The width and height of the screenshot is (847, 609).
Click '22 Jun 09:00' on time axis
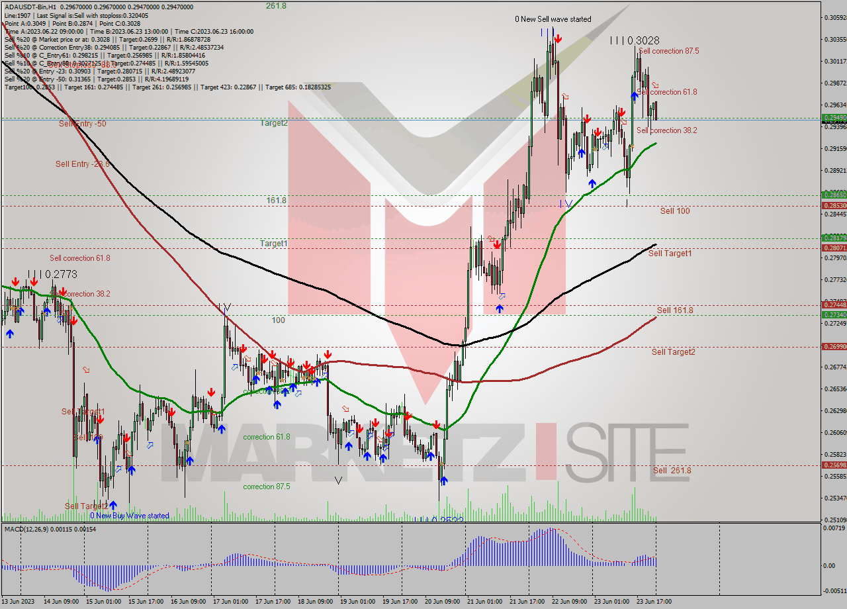(570, 602)
